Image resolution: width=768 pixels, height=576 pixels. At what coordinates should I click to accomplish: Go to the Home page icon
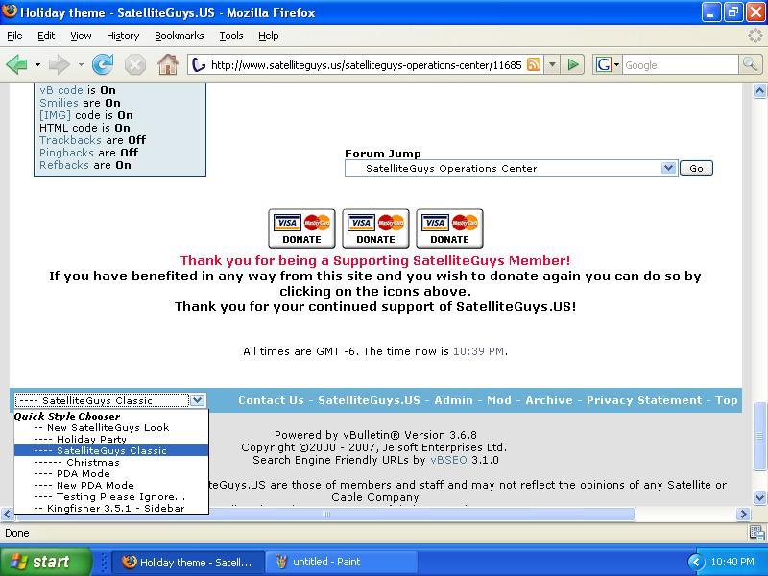coord(167,64)
